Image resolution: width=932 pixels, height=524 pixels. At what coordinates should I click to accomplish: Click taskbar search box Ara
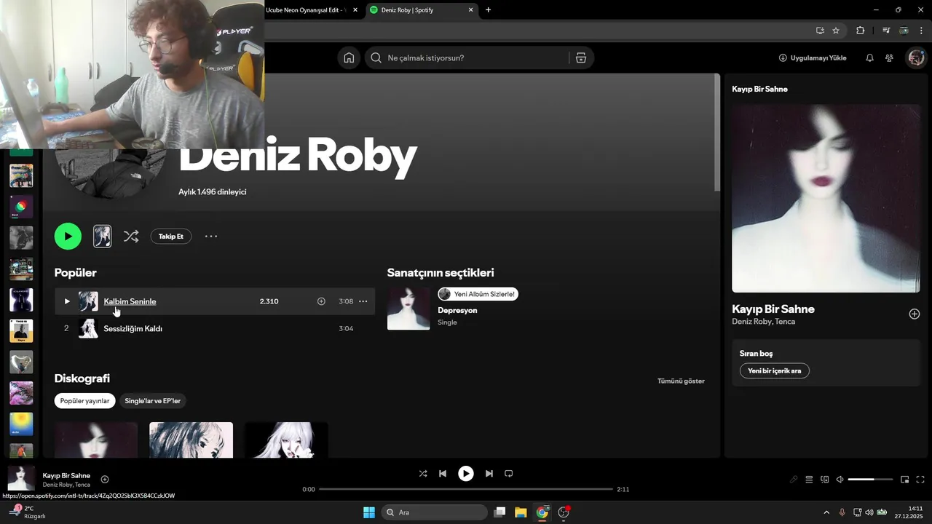click(435, 512)
